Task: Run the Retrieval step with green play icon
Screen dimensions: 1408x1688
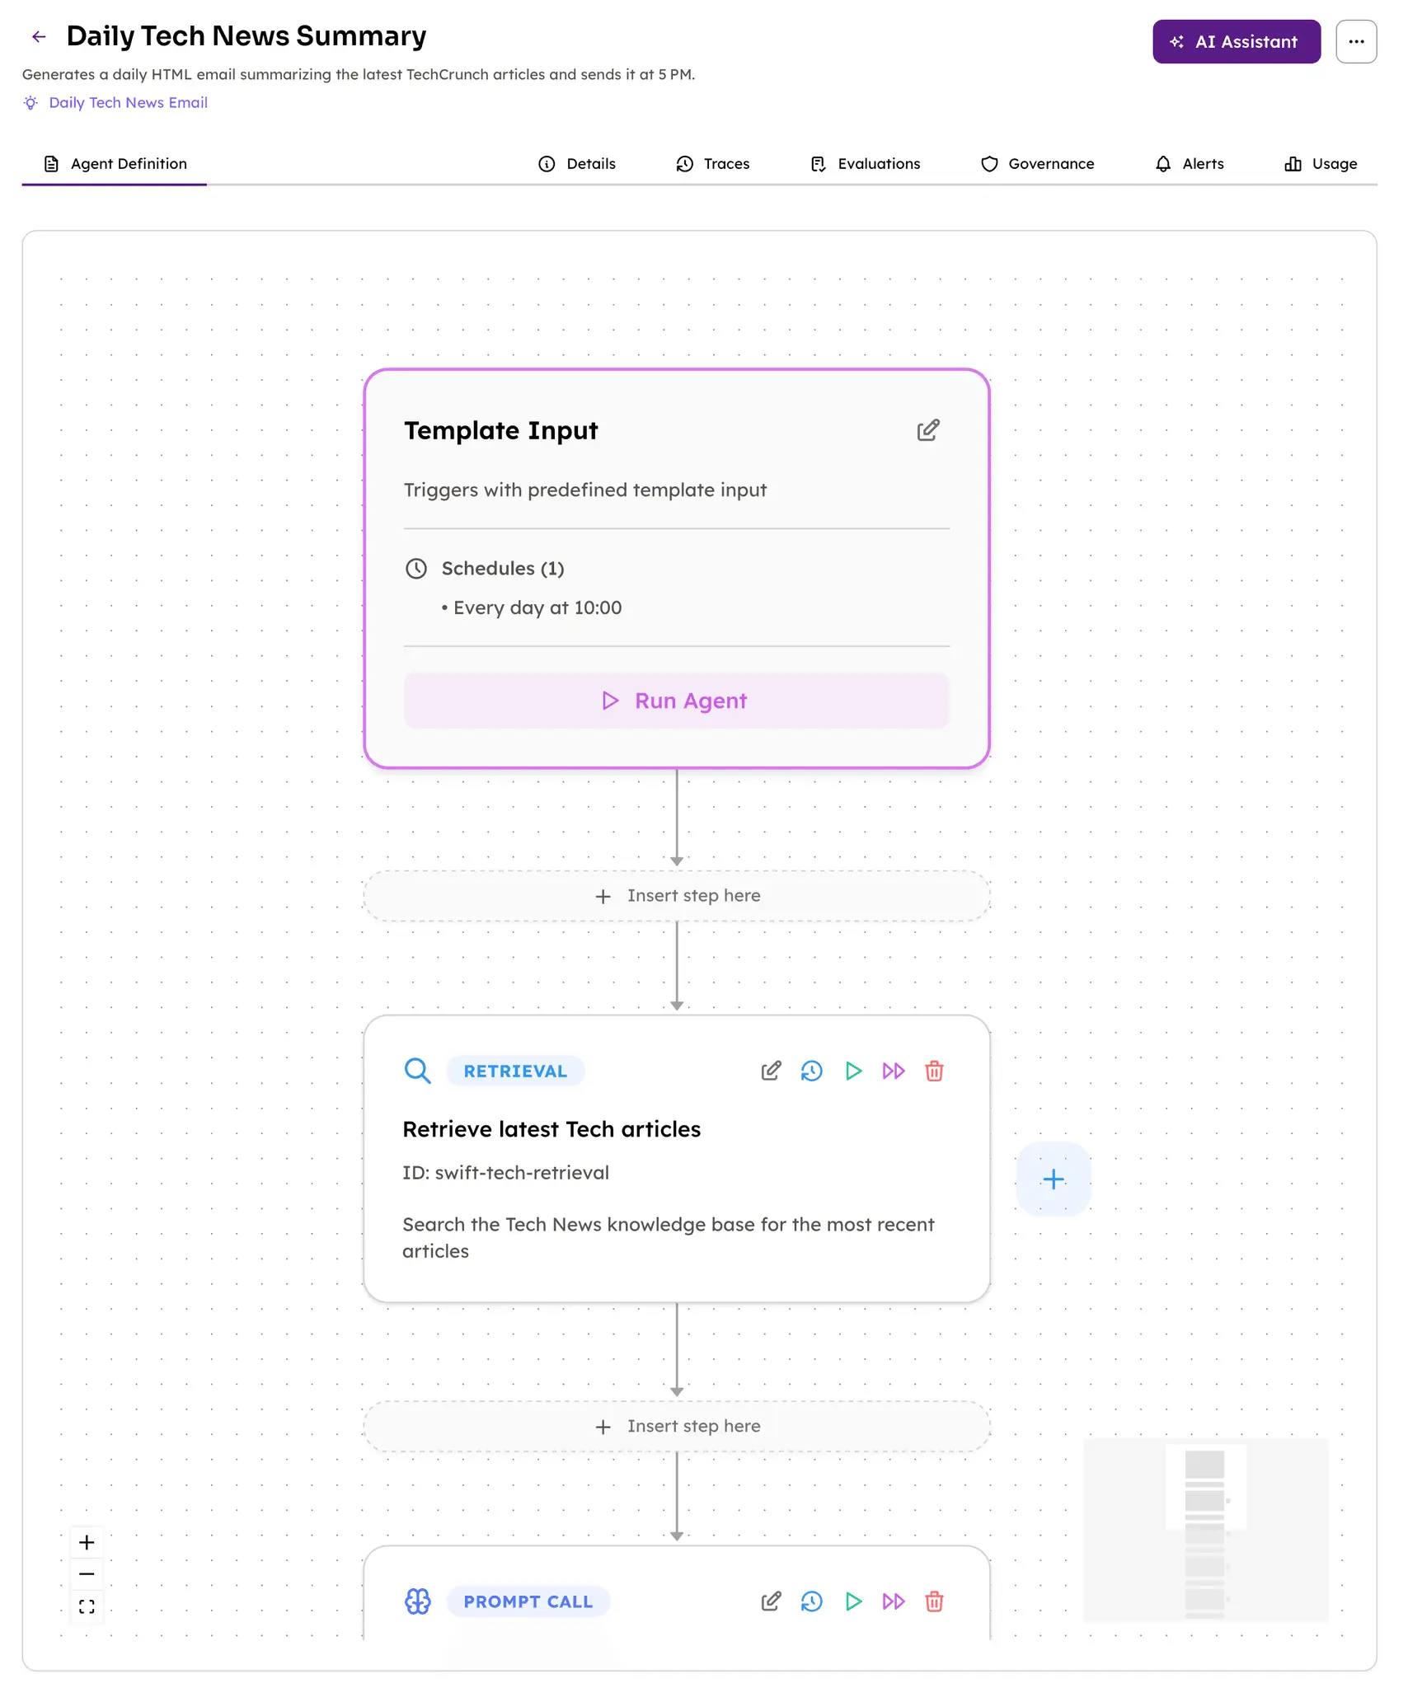Action: tap(853, 1071)
